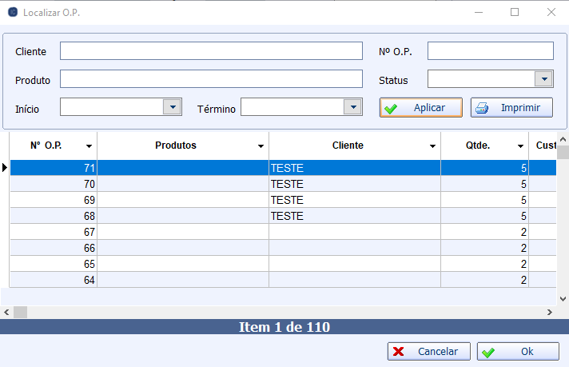Open the Status dropdown list

[543, 79]
